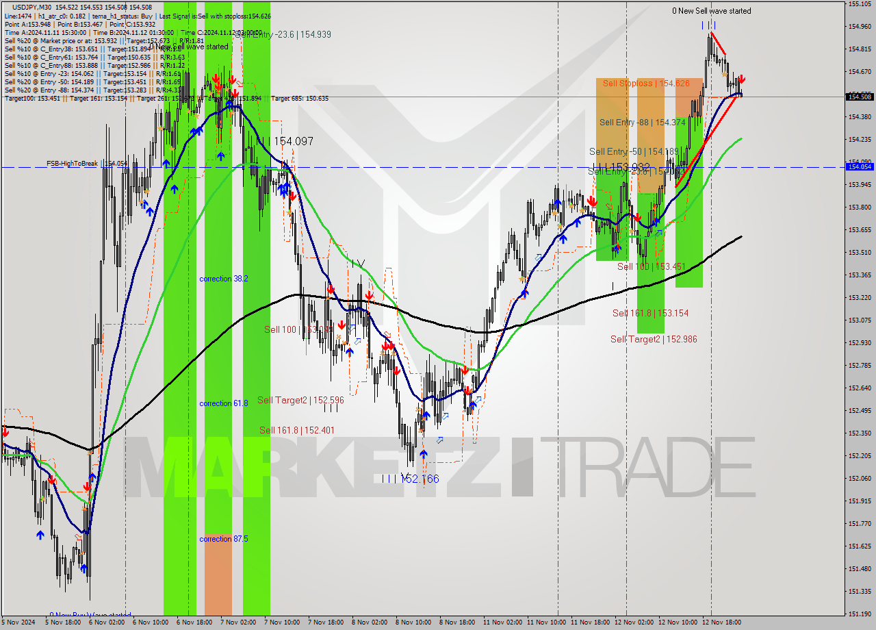876x630 pixels.
Task: Click the 'FSB-HighToBreak | 154.054' line label
Action: click(87, 164)
